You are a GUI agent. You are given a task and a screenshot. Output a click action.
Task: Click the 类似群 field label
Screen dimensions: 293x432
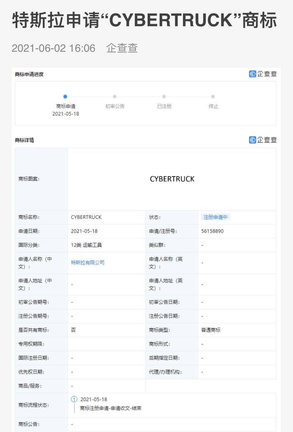(x=157, y=245)
